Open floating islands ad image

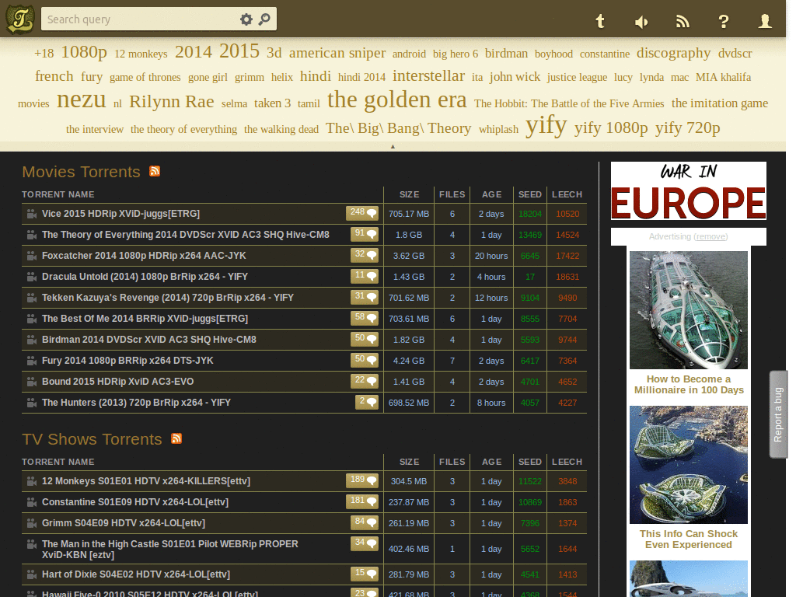click(x=689, y=465)
